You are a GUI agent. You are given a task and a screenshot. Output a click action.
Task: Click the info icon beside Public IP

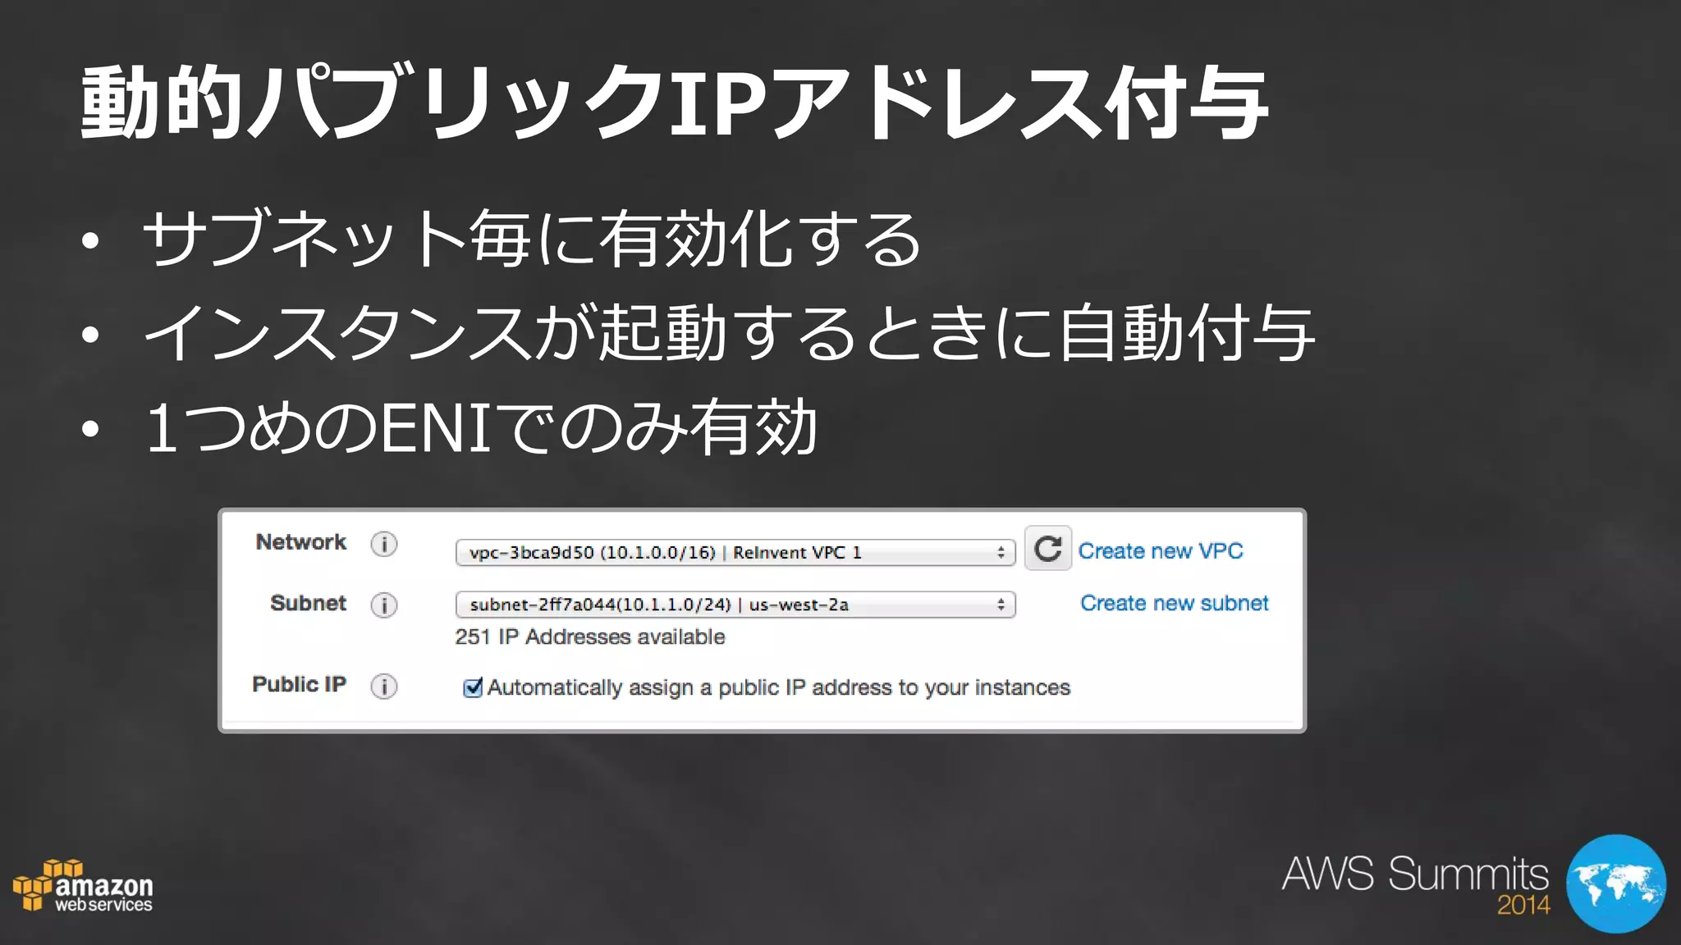pos(383,687)
